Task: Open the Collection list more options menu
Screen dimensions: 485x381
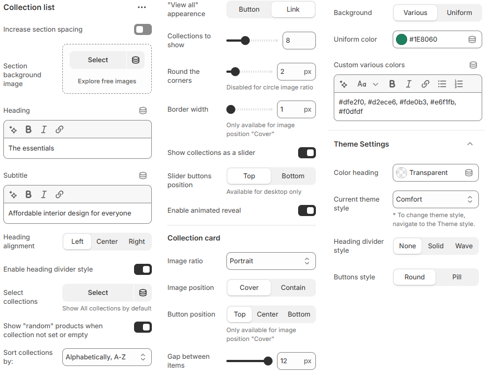Action: click(x=142, y=7)
